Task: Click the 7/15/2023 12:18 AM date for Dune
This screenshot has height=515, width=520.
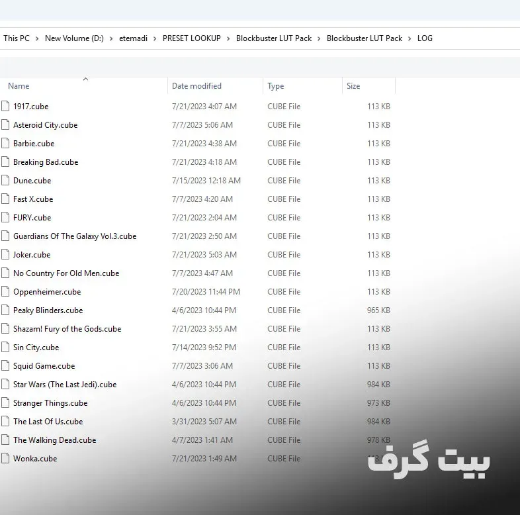Action: (x=206, y=181)
